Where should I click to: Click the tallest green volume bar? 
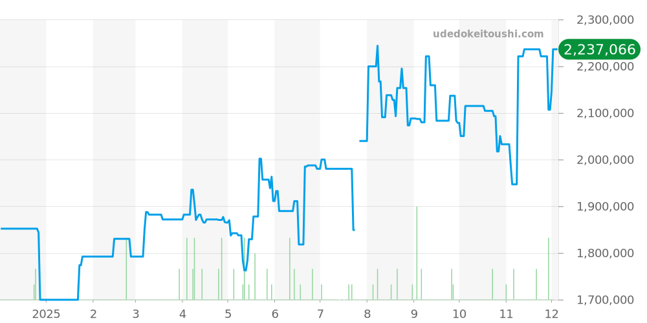[x=417, y=252]
